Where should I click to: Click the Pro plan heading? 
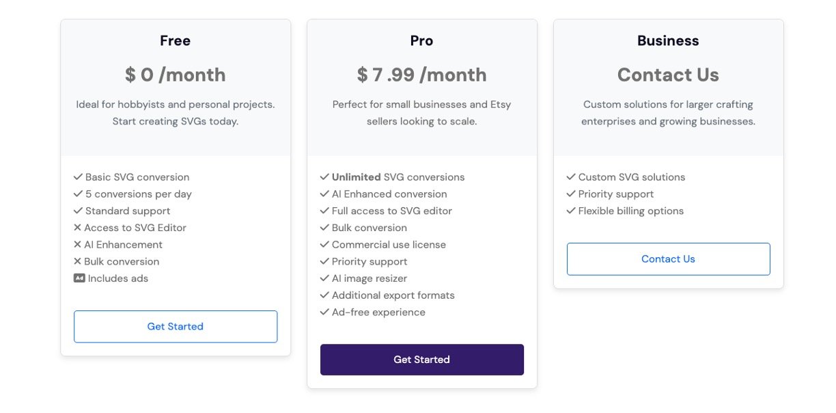(421, 41)
